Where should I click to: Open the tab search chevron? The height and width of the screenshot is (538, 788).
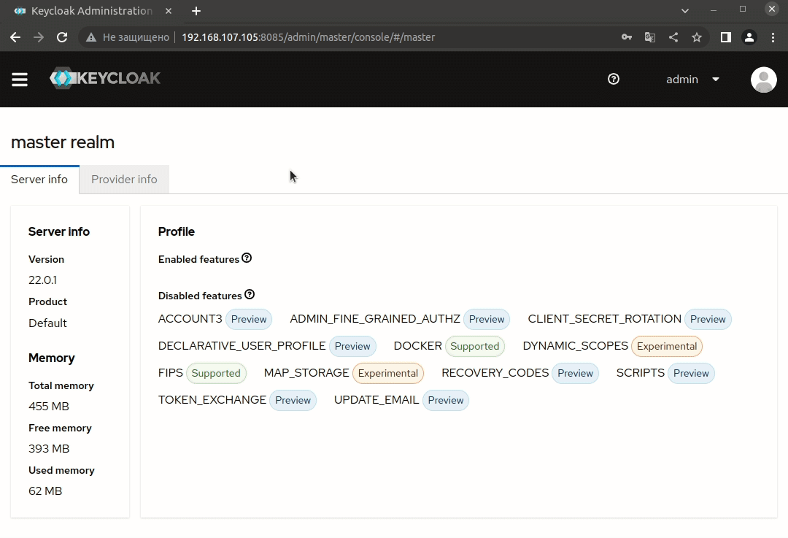pyautogui.click(x=685, y=10)
